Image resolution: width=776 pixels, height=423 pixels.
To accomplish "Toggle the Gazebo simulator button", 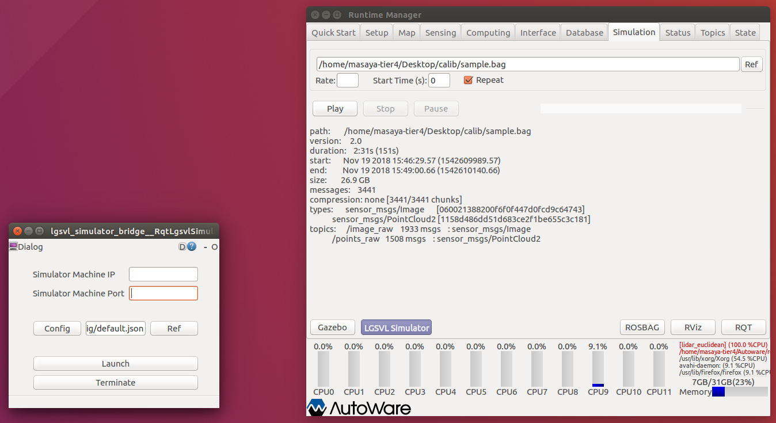I will point(332,327).
